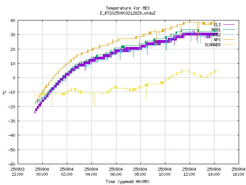Click the purple ELS legend line sample
This screenshot has height=185, width=246.
click(x=229, y=25)
